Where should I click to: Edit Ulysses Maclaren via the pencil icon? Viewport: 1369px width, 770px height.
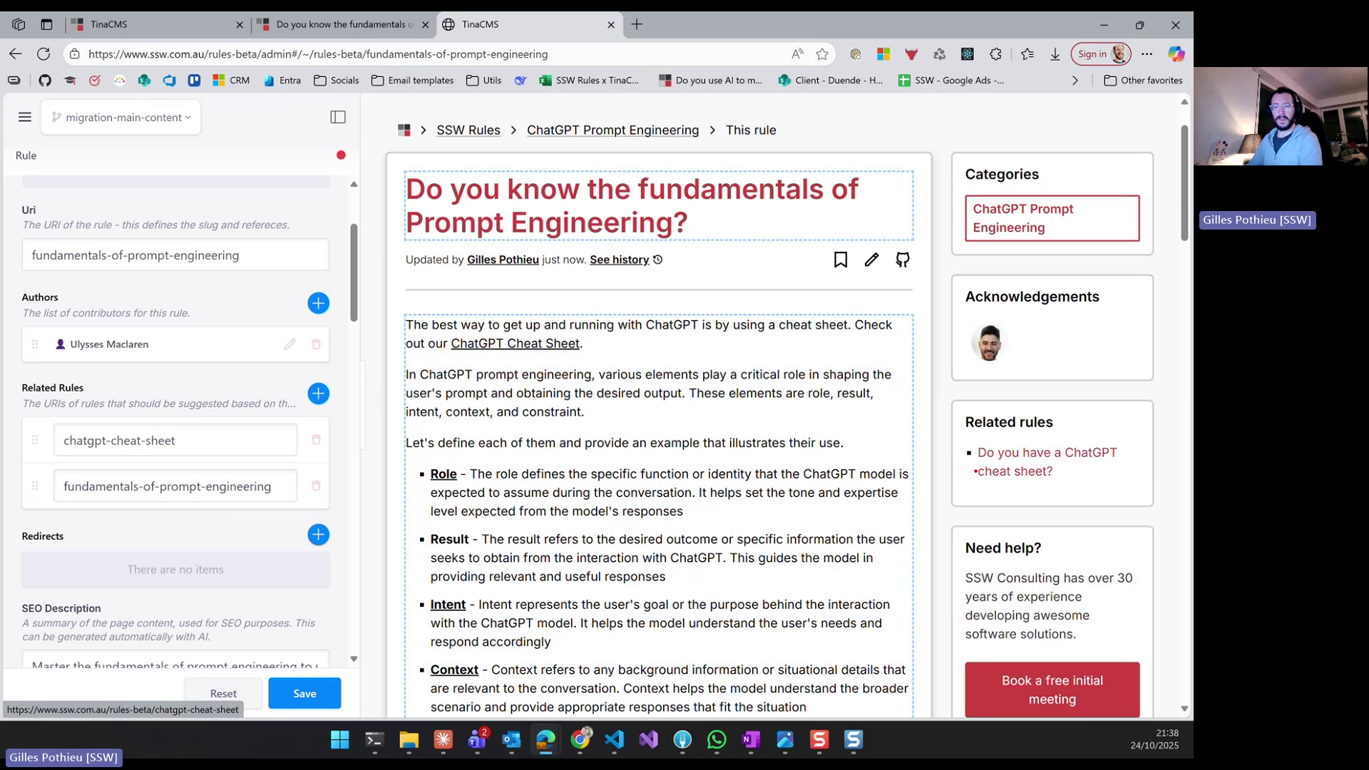tap(289, 344)
